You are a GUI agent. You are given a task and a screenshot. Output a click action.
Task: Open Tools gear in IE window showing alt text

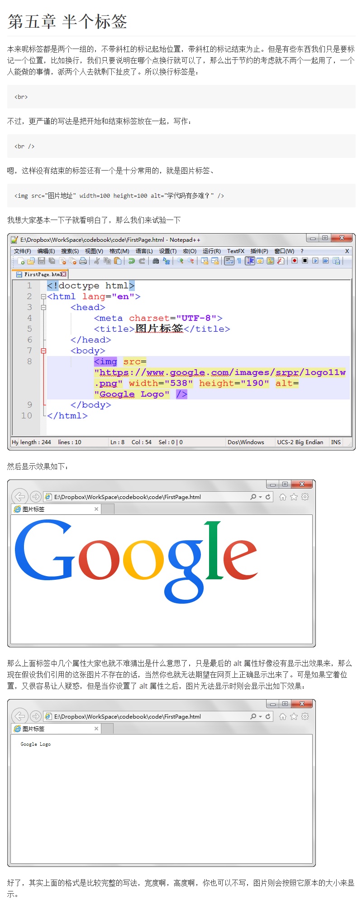[305, 717]
